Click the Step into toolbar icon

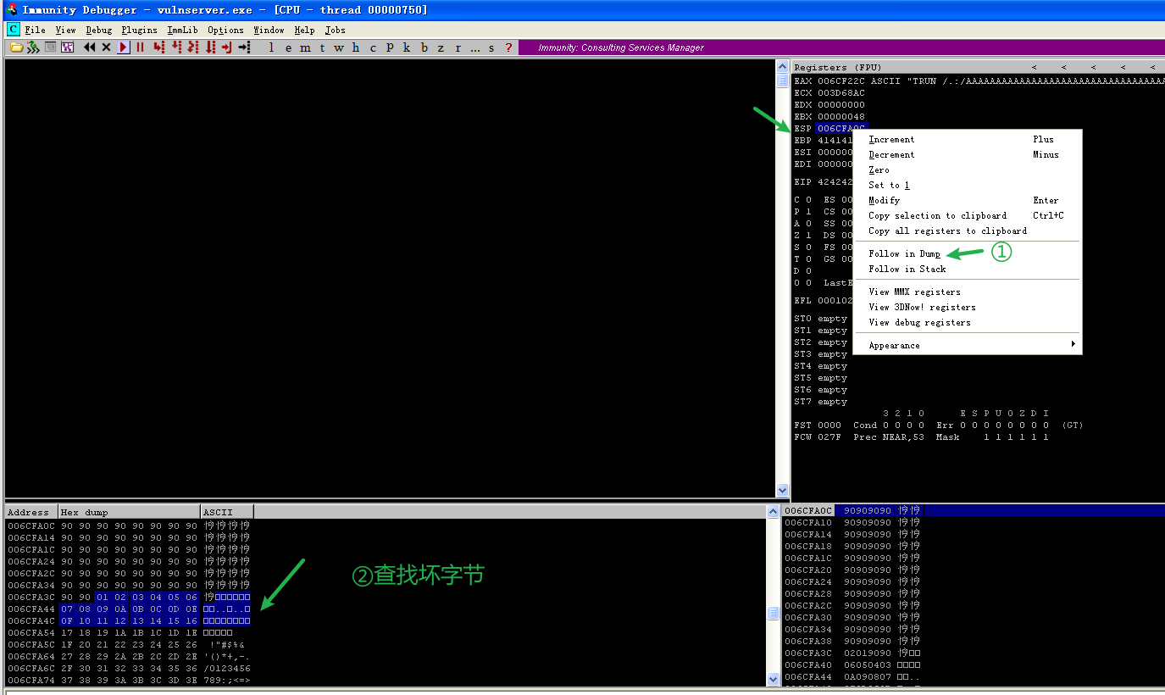(x=158, y=47)
